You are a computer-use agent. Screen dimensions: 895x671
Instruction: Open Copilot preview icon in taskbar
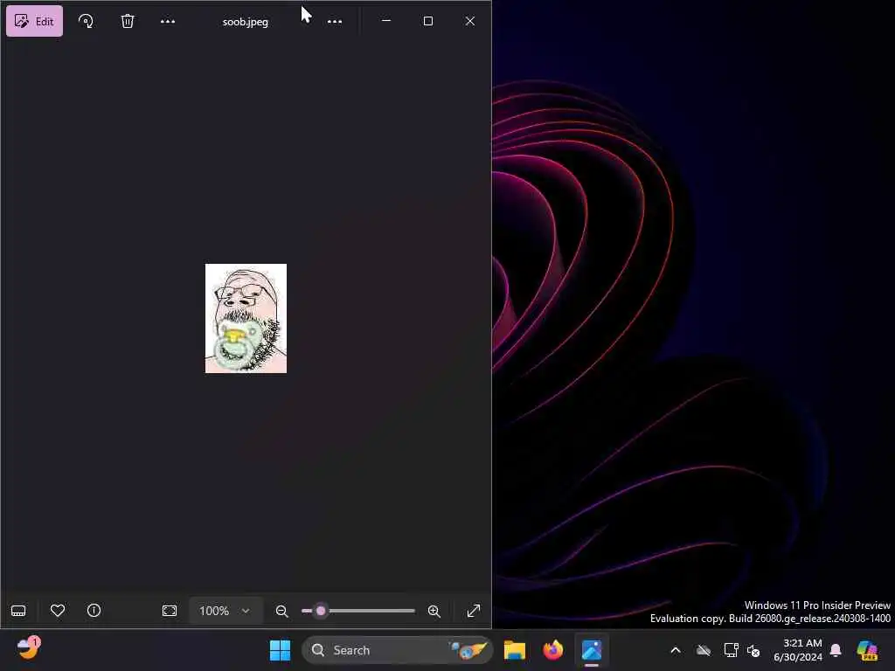(868, 650)
